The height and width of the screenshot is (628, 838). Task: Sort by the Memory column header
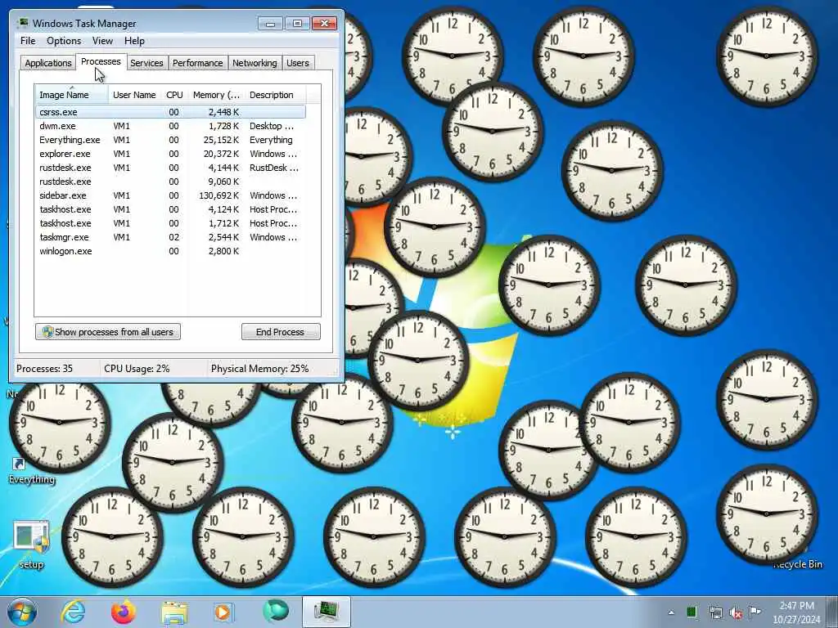click(216, 95)
